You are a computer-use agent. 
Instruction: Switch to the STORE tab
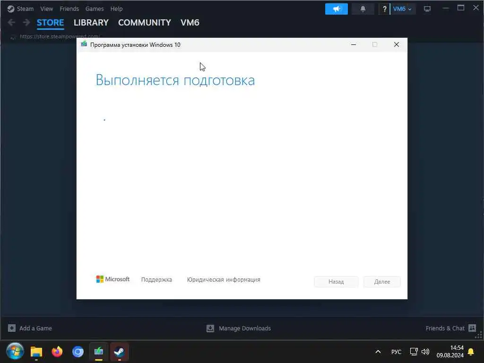[50, 23]
